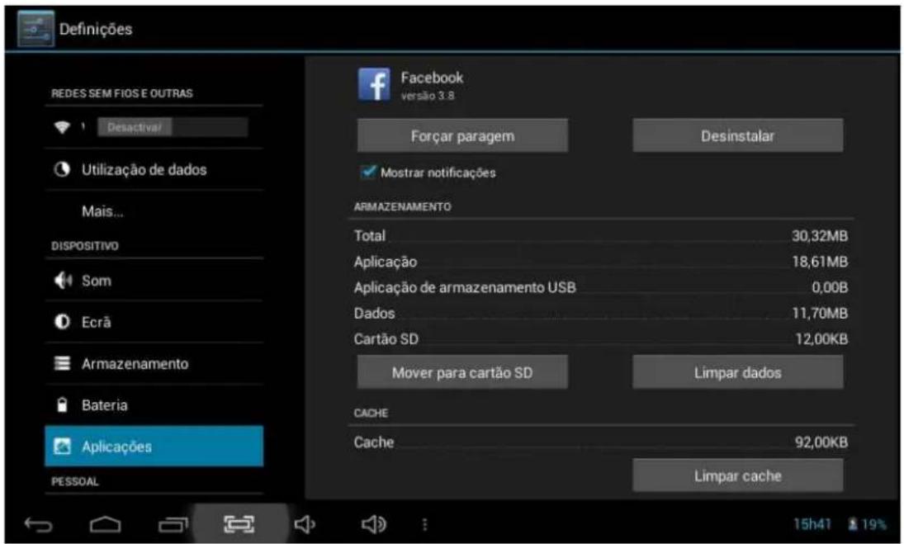Tap Limpar cache button
This screenshot has height=544, width=904.
click(x=738, y=476)
